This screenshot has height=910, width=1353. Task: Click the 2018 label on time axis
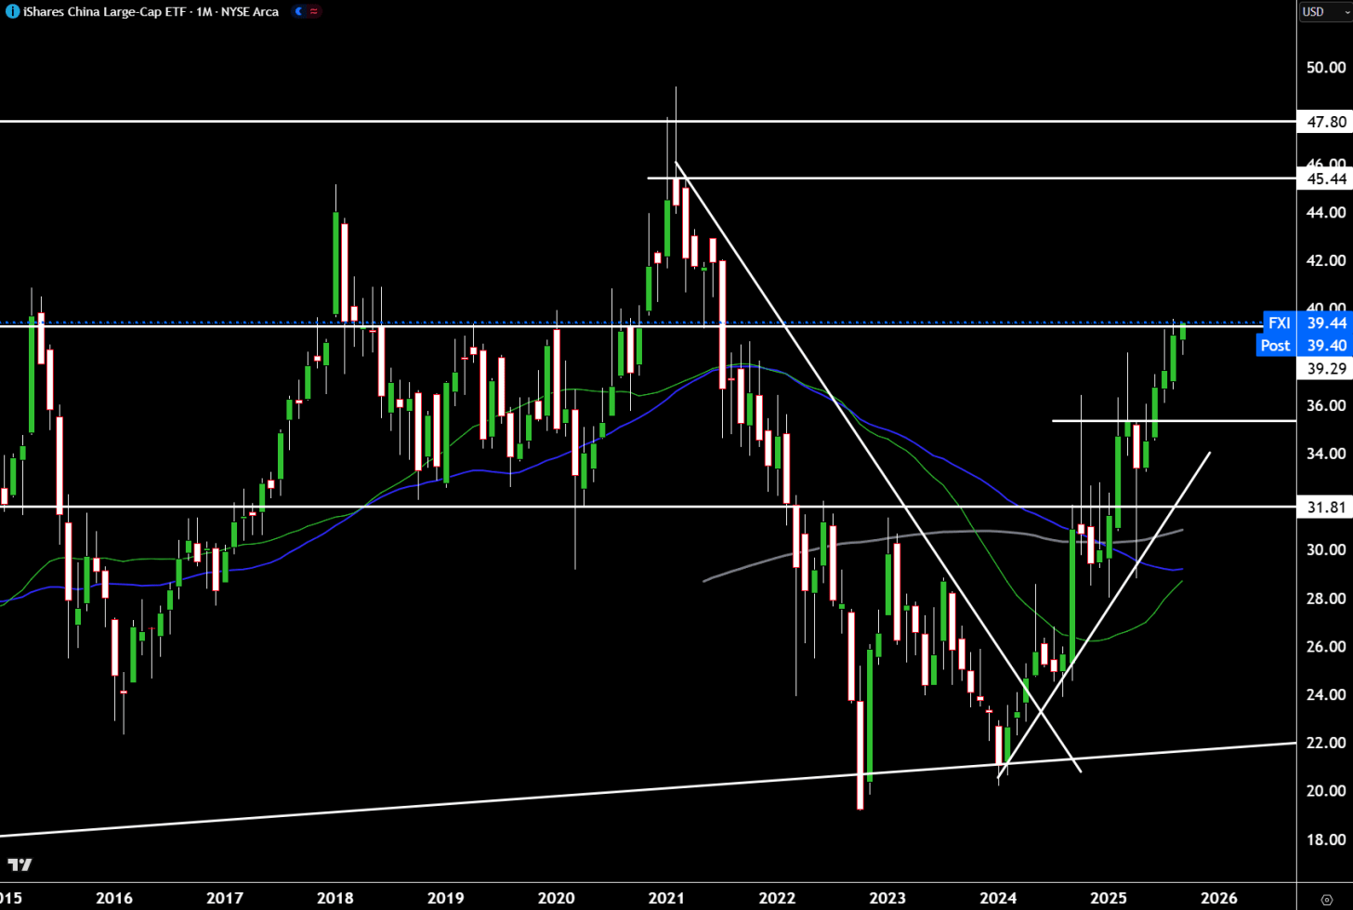point(335,898)
